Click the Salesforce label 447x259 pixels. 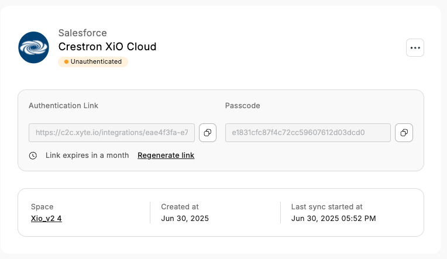click(x=82, y=33)
